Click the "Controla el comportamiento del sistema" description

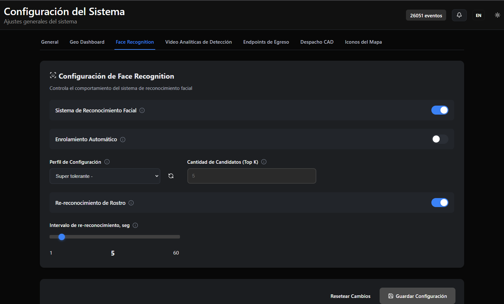tap(121, 88)
